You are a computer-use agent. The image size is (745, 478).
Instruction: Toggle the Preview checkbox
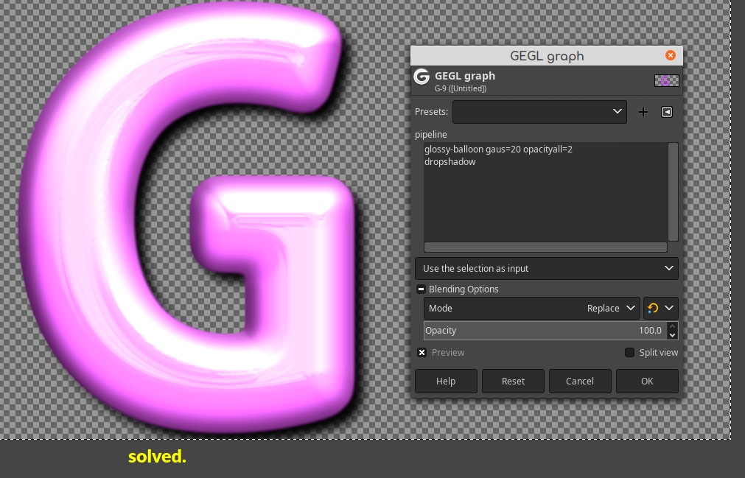pyautogui.click(x=422, y=352)
